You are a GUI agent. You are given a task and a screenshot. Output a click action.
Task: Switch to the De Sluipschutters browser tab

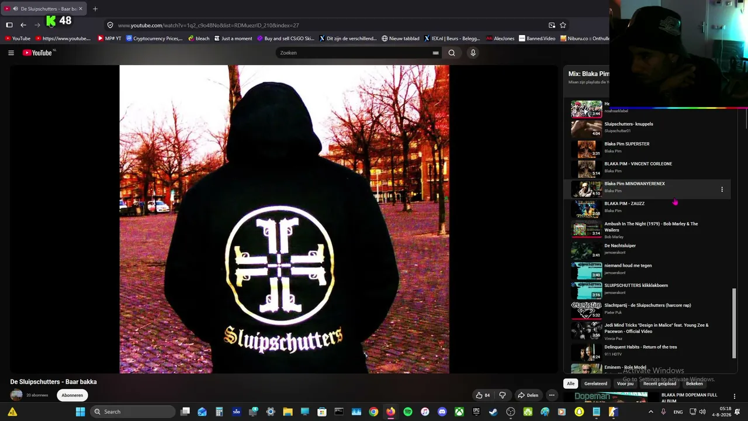pyautogui.click(x=44, y=9)
